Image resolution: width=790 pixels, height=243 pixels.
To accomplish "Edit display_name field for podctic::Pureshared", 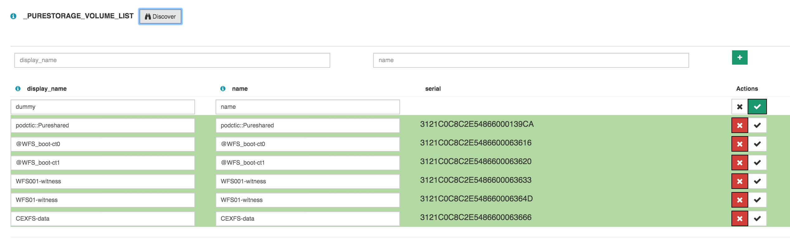I will pyautogui.click(x=103, y=126).
